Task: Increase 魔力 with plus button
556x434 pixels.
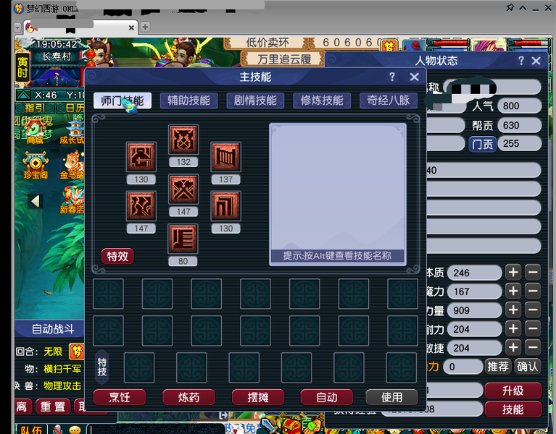Action: [x=513, y=291]
